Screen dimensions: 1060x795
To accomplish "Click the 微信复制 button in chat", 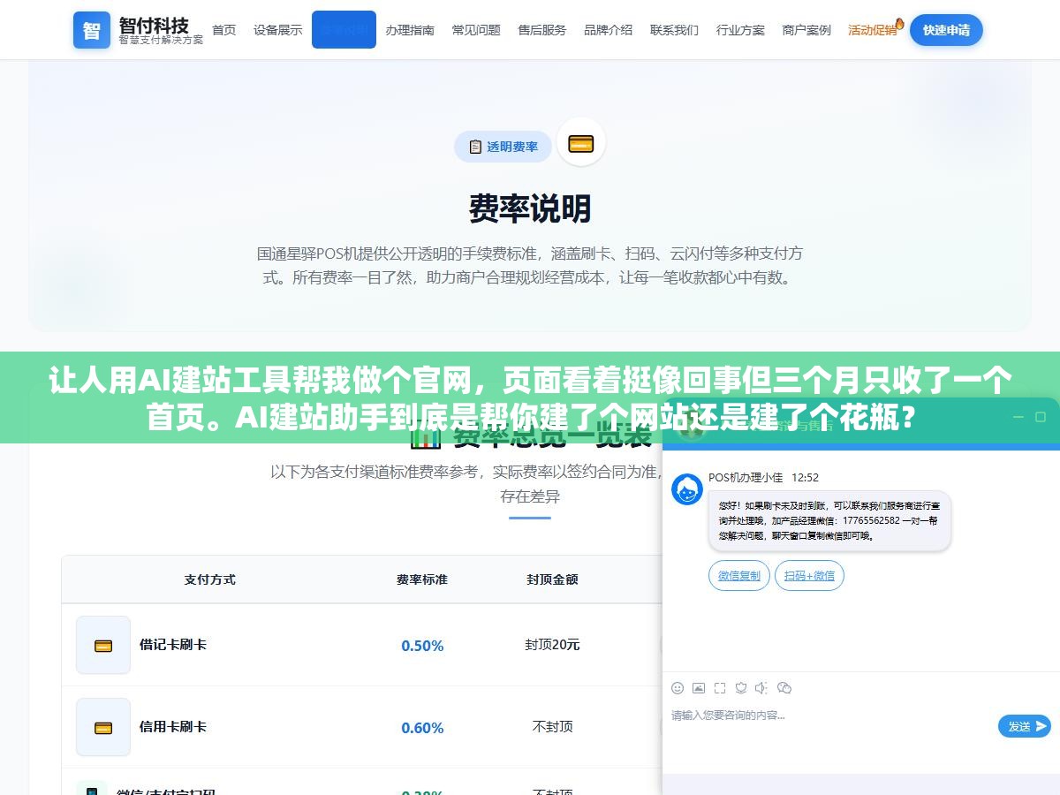I will click(739, 576).
